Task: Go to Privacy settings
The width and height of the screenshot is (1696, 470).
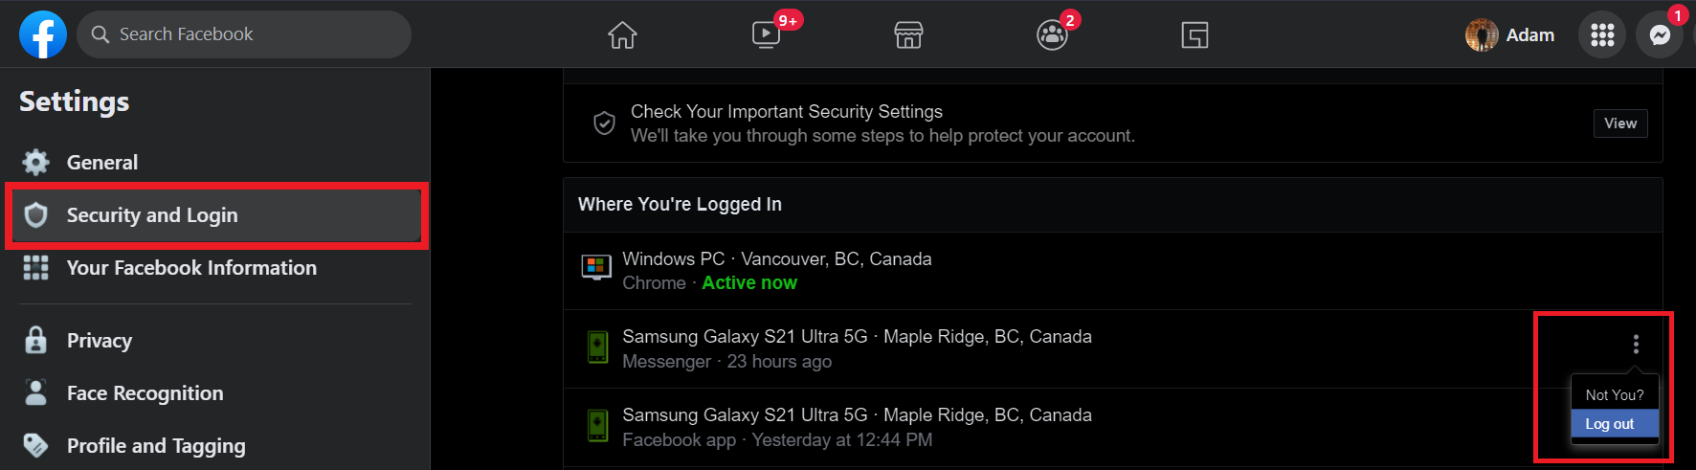Action: coord(100,341)
